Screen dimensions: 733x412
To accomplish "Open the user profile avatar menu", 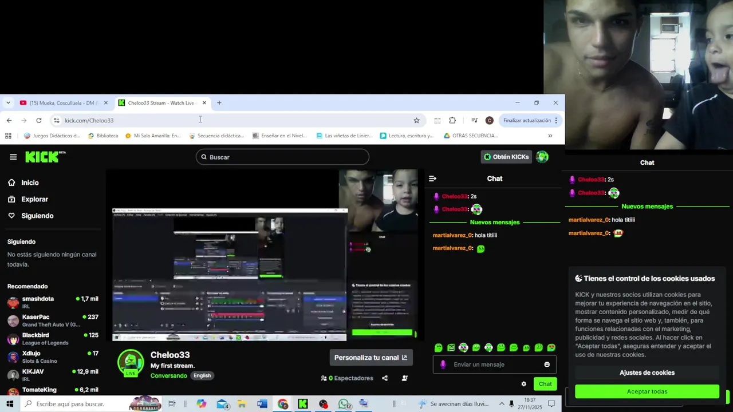I will click(x=542, y=157).
